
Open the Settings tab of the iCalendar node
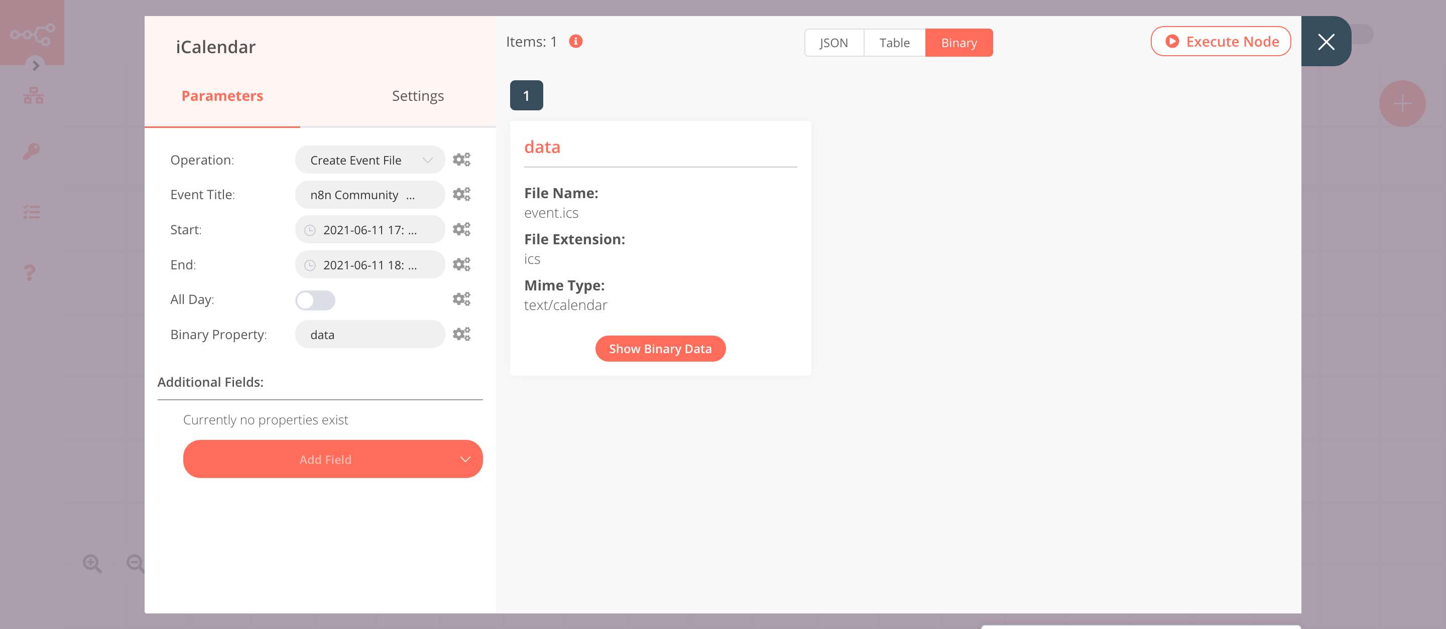[x=418, y=95]
